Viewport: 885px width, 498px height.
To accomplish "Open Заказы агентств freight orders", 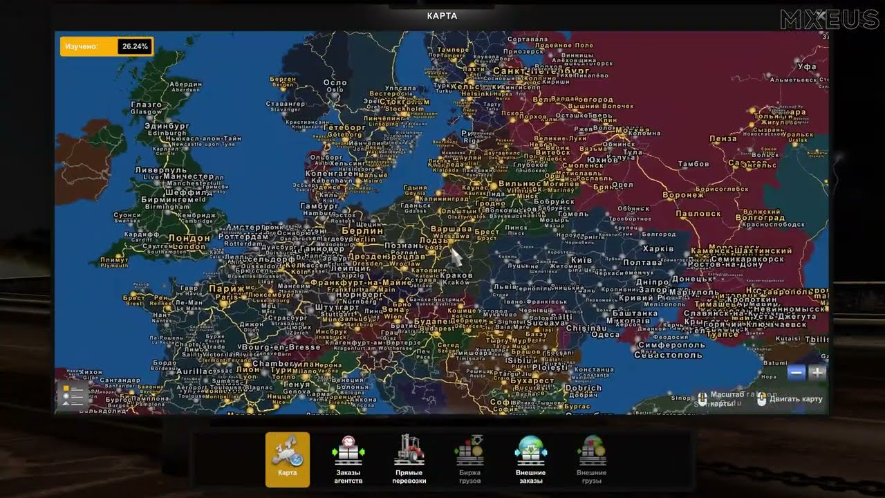I will 348,459.
